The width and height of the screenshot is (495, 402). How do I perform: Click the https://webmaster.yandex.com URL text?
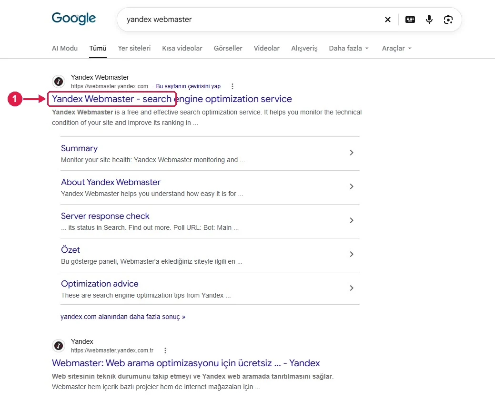coord(109,86)
